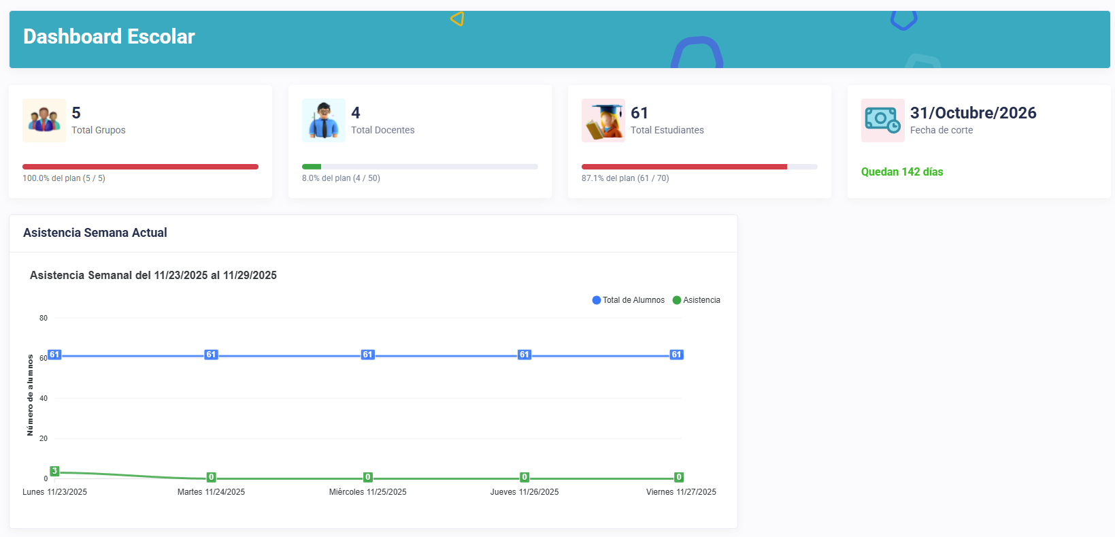1115x537 pixels.
Task: Click the Total Grupos people icon
Action: coord(44,120)
